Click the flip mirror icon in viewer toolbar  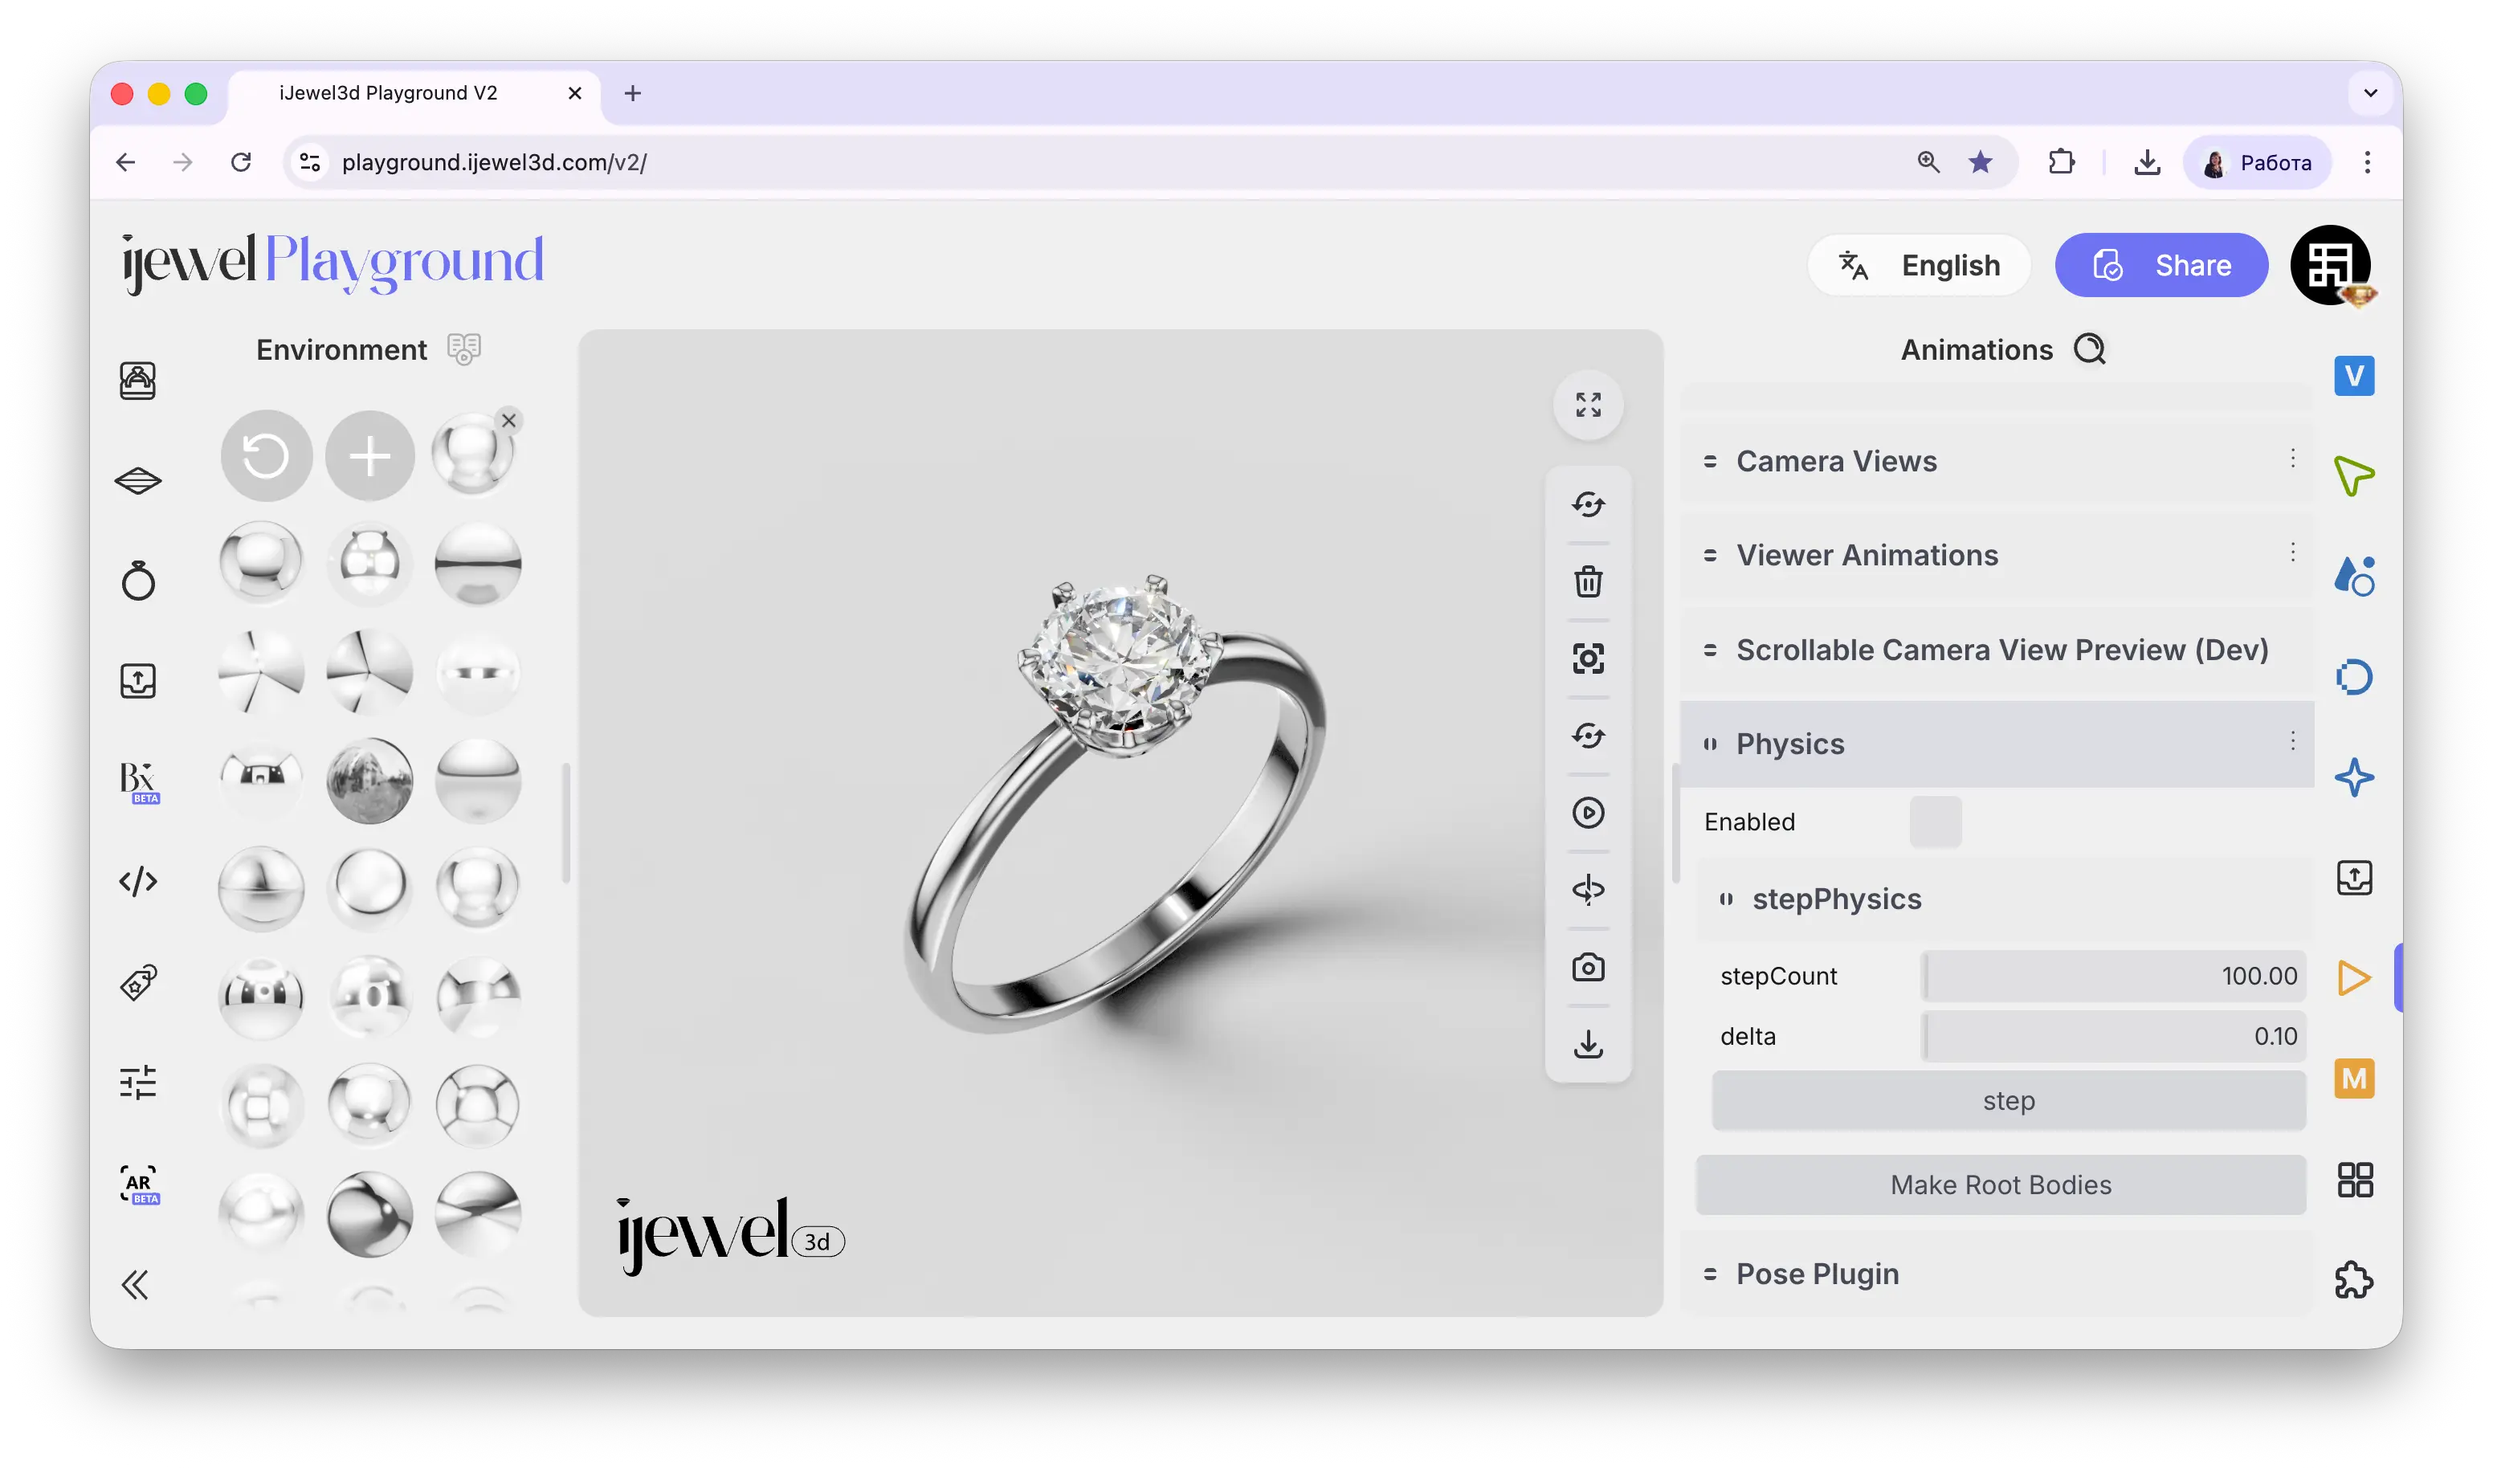1588,891
